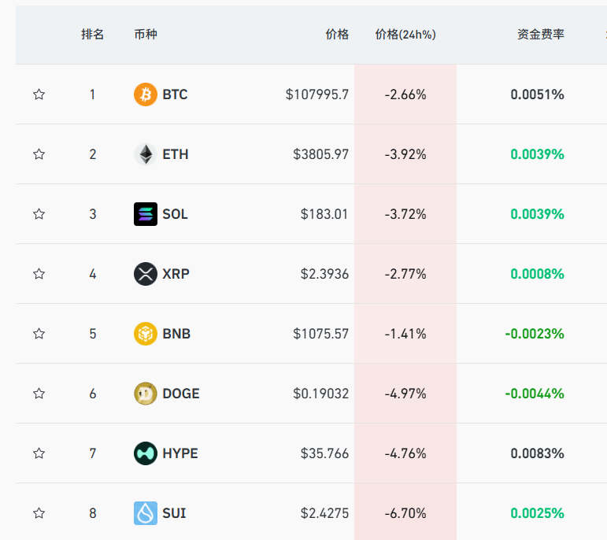607x540 pixels.
Task: Click the Solana logo icon
Action: [146, 214]
